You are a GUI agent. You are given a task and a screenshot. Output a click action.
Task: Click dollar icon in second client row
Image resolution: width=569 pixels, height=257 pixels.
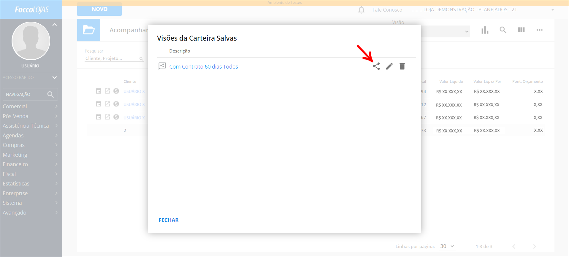(116, 104)
